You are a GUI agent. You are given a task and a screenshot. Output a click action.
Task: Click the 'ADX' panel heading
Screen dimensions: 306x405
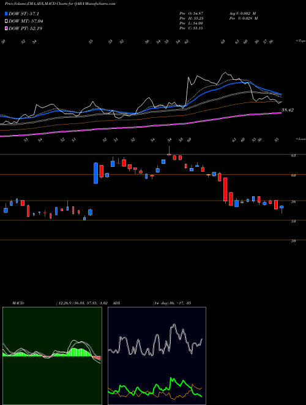tap(116, 303)
